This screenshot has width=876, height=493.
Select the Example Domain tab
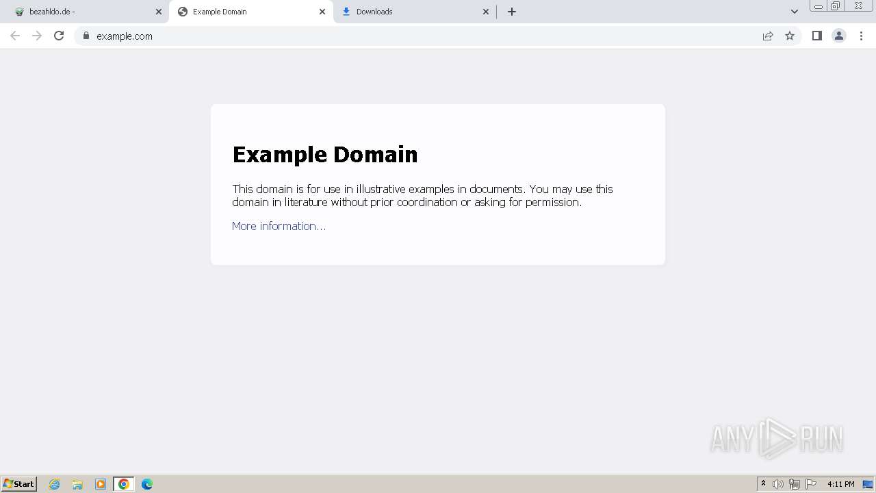point(251,12)
